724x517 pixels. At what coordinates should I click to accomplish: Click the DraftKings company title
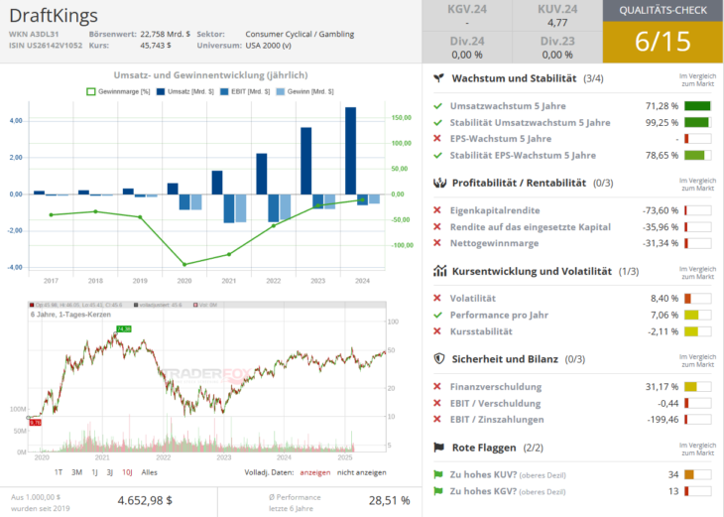54,15
